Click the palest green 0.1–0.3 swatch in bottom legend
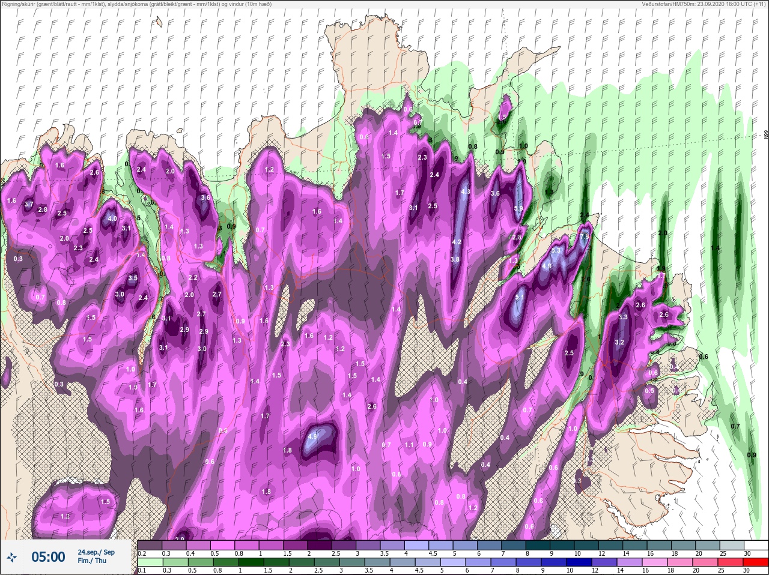The width and height of the screenshot is (769, 575). click(x=150, y=562)
